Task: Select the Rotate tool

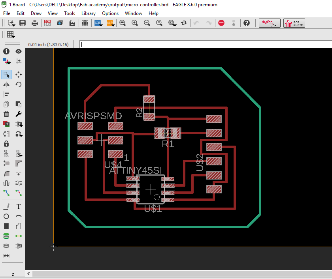Action: click(x=19, y=84)
